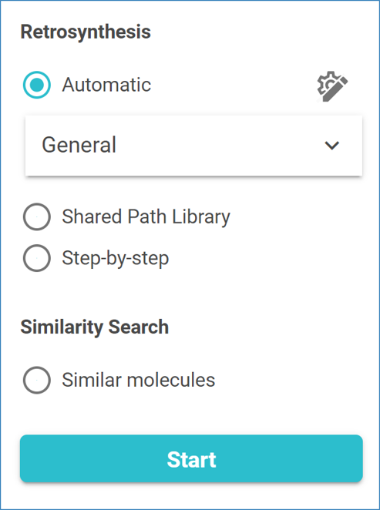The image size is (380, 510).
Task: Choose the Shared Path Library radio button
Action: click(x=37, y=216)
